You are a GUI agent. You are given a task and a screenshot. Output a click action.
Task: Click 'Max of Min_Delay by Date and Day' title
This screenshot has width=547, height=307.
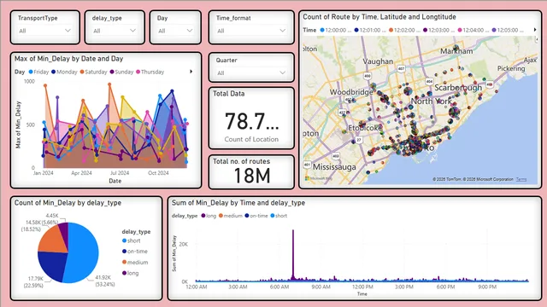point(68,59)
